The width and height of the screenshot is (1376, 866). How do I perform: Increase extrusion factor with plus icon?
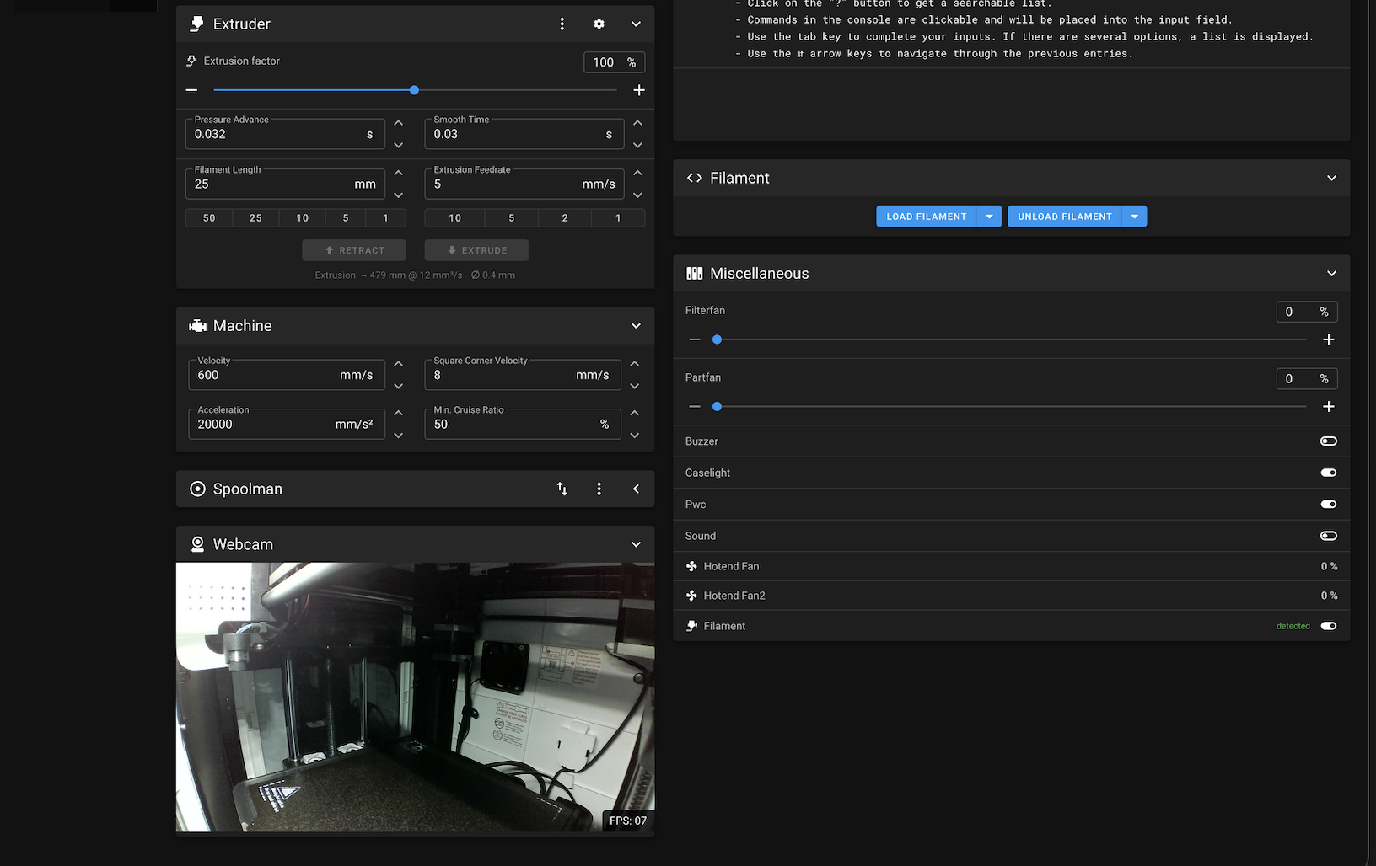639,89
